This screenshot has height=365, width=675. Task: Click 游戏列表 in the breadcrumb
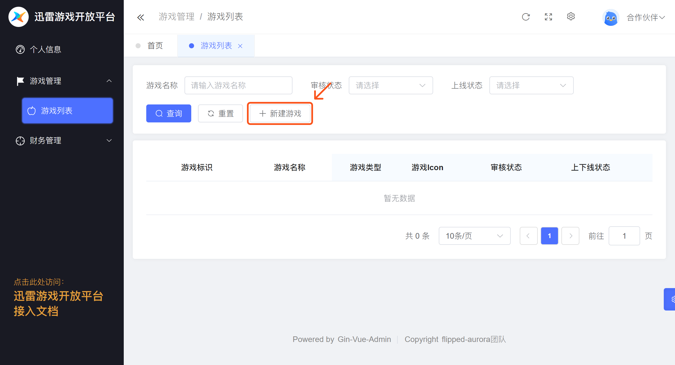[x=225, y=17]
